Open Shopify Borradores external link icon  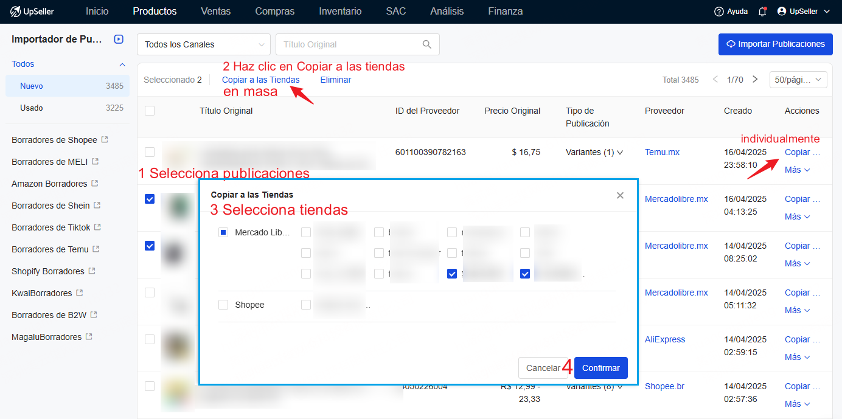92,271
